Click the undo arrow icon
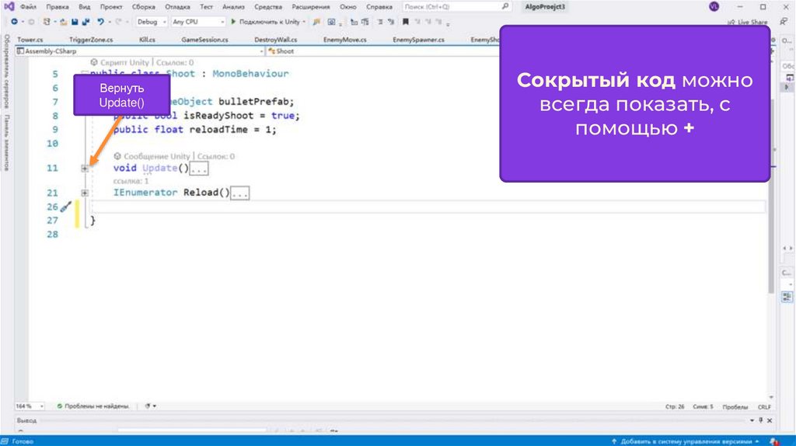This screenshot has width=796, height=446. click(100, 22)
